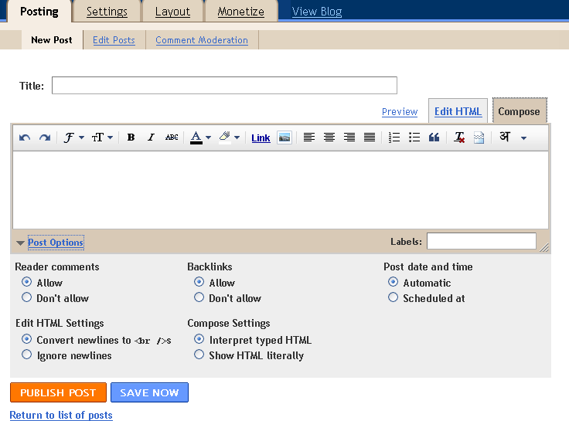
Task: Align text to the right
Action: tap(349, 138)
